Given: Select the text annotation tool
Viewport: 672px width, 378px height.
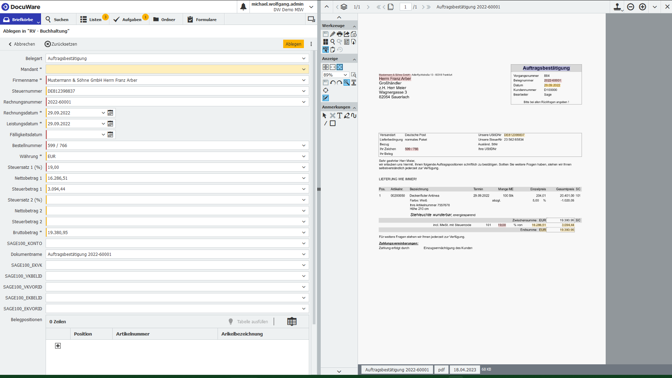Looking at the screenshot, I should (339, 115).
